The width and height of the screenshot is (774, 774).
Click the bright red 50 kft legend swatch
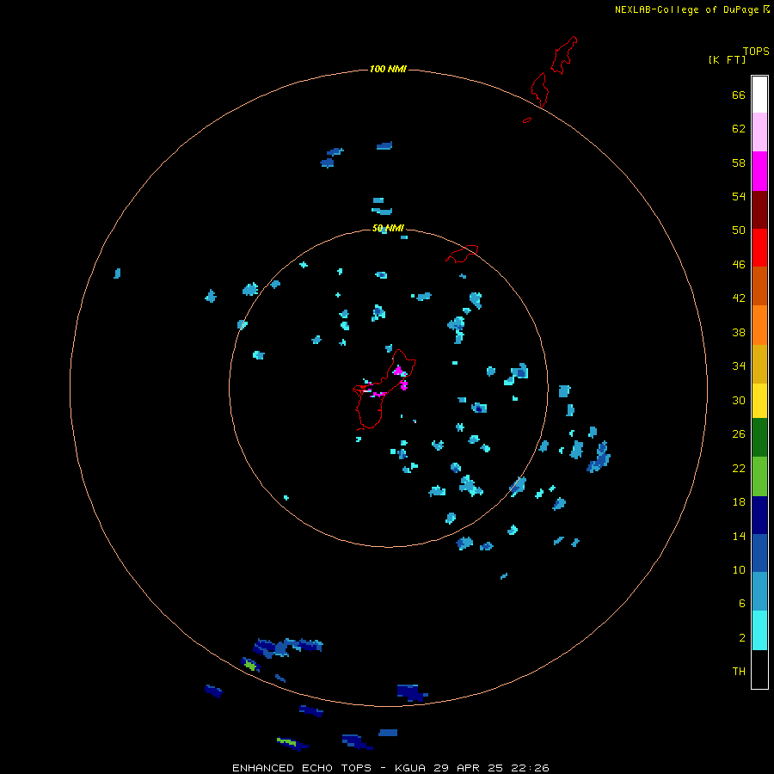click(x=759, y=248)
